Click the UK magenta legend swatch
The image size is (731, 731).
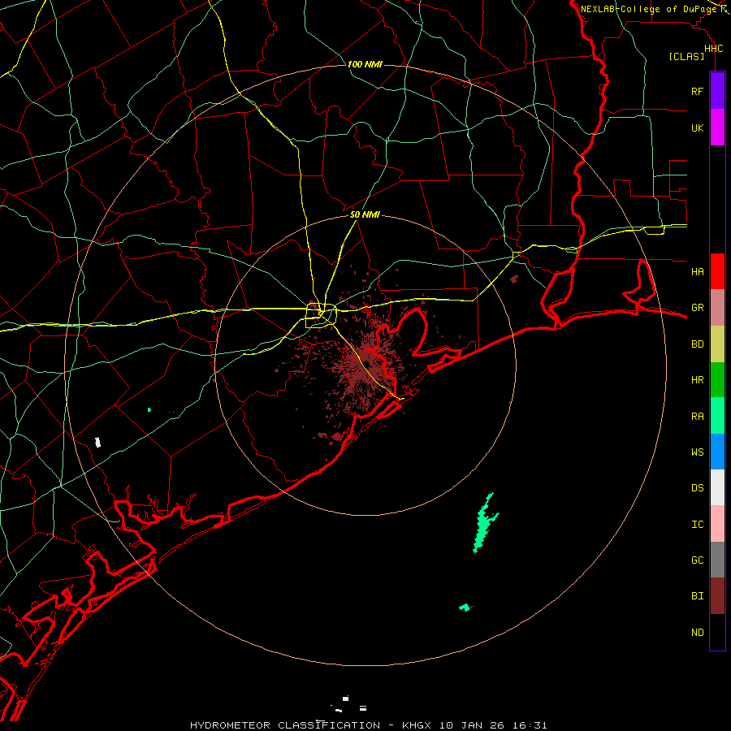717,128
